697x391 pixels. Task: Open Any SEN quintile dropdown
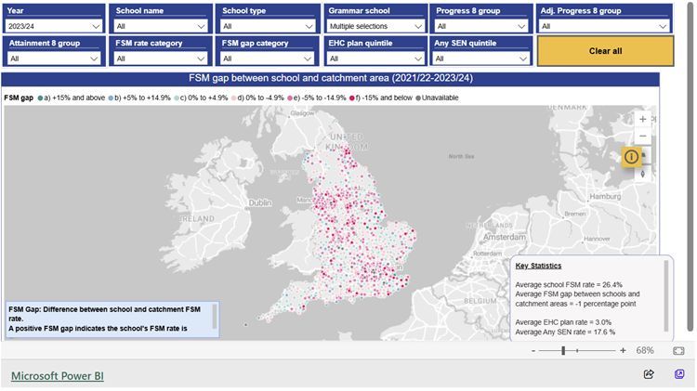point(481,59)
